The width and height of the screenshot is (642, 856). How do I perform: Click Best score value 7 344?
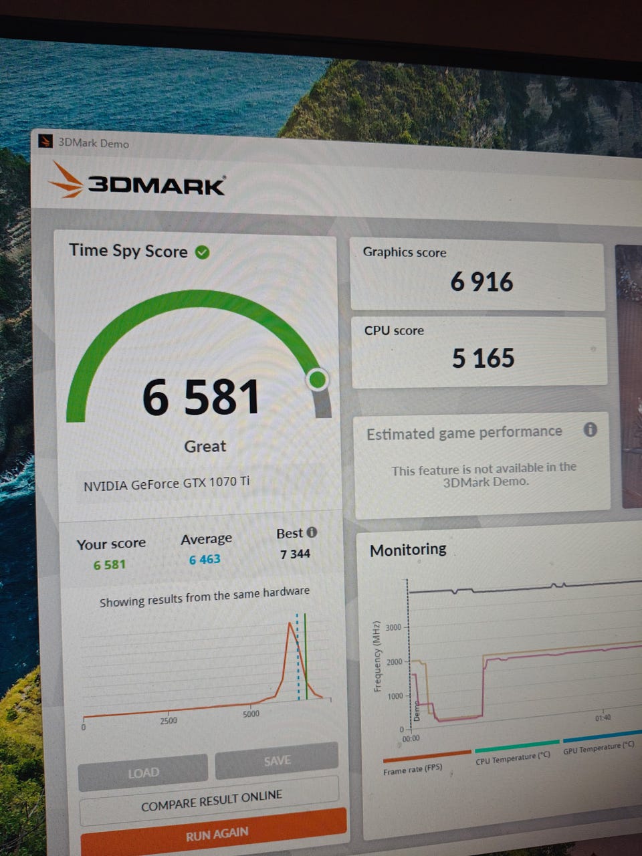click(295, 554)
